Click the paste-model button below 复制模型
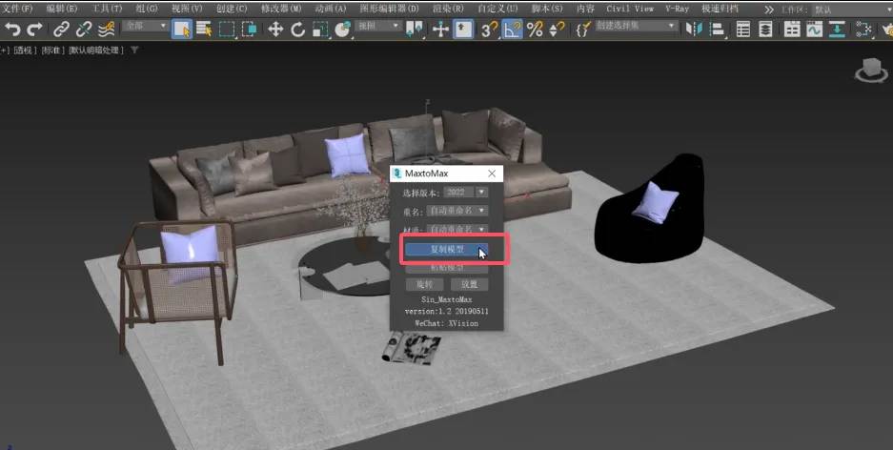This screenshot has width=893, height=450. [447, 267]
